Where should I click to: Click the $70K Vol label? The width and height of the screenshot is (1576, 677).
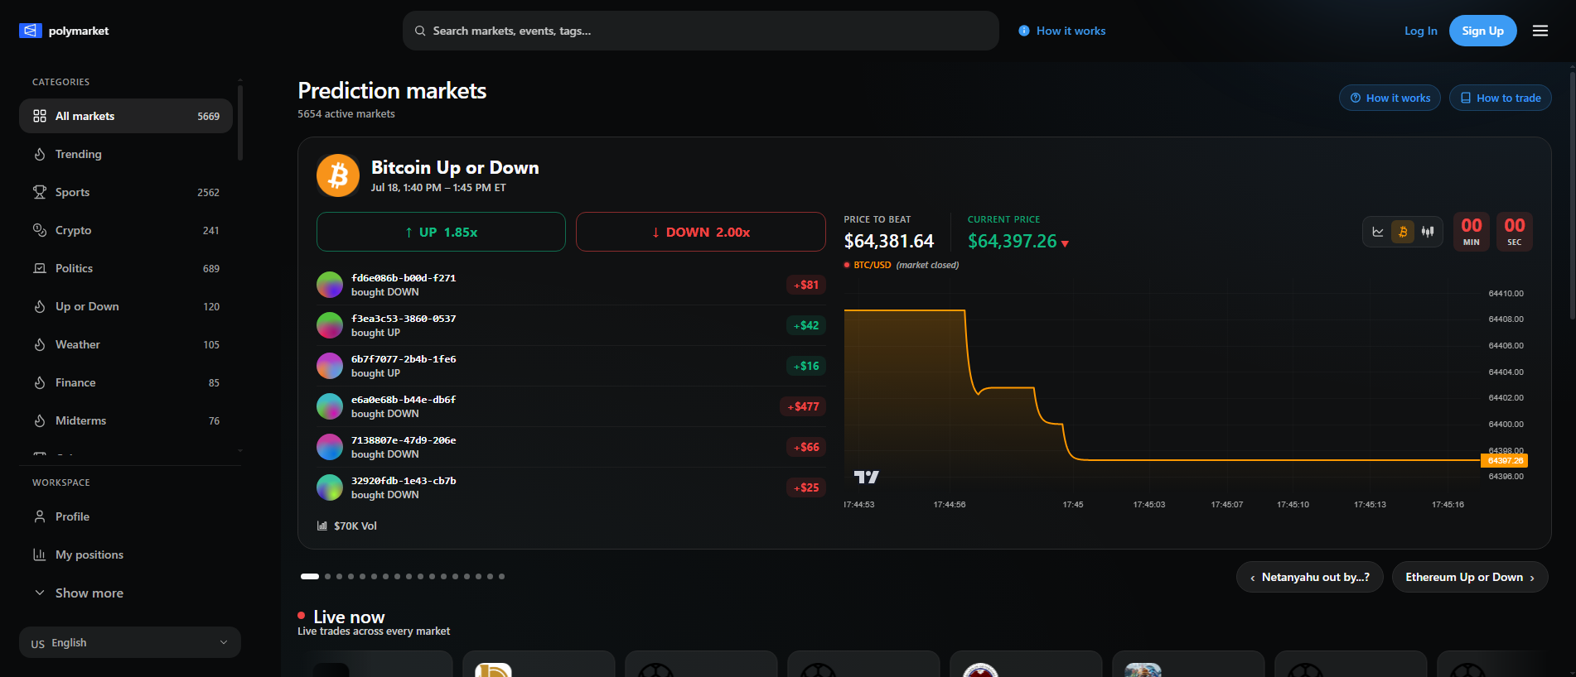point(355,526)
